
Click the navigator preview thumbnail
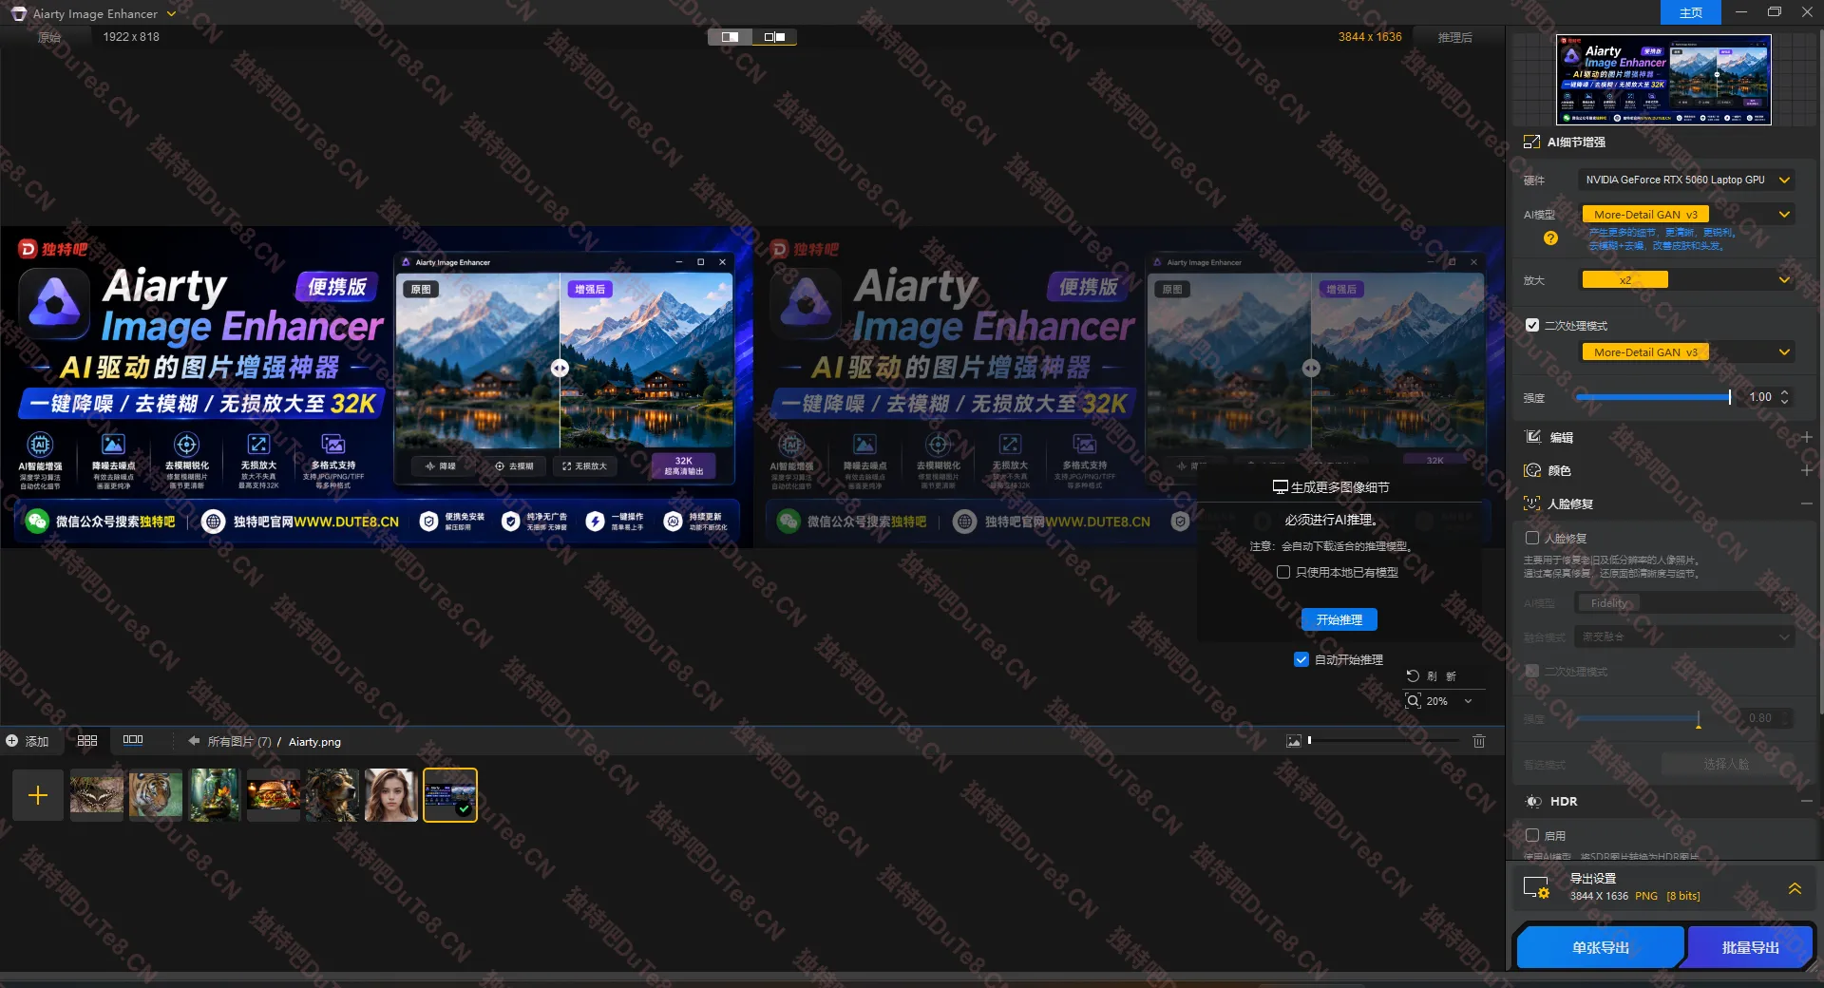pyautogui.click(x=1663, y=80)
